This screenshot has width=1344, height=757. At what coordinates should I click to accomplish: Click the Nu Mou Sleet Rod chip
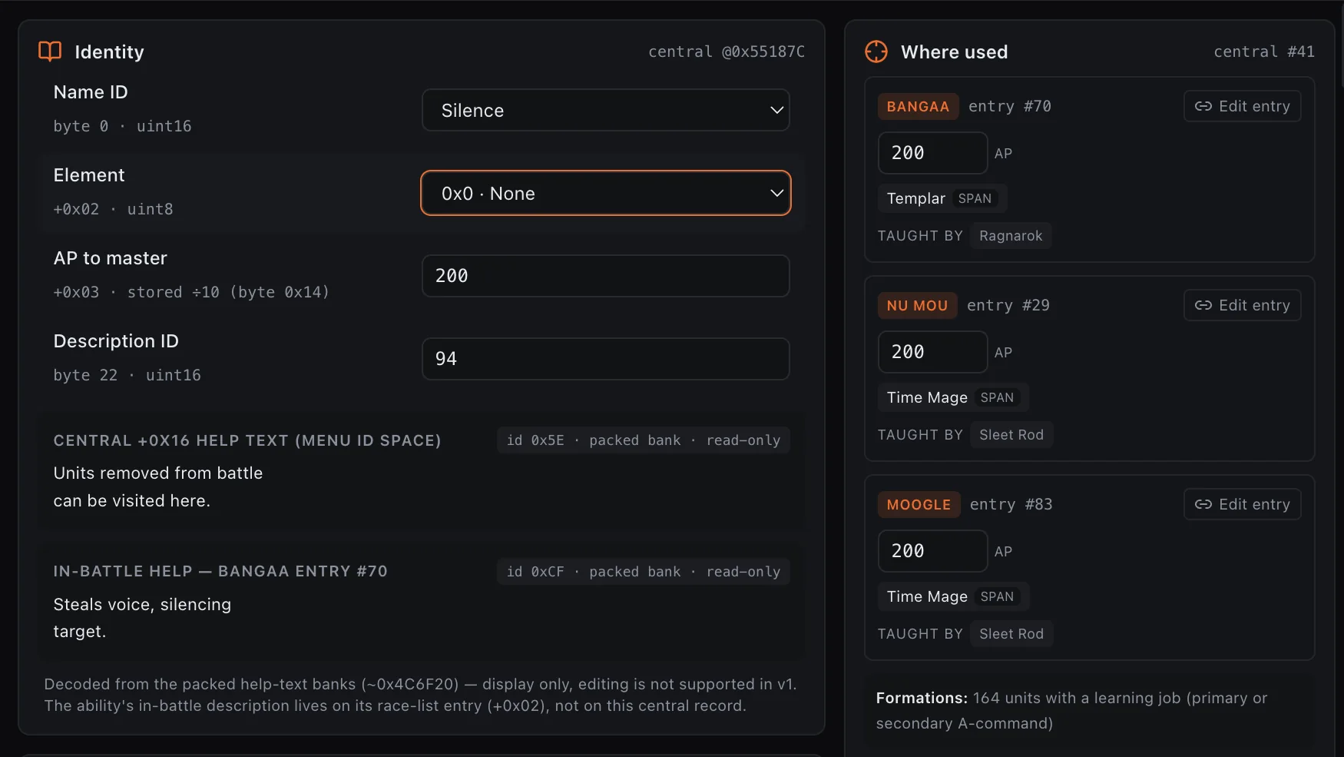(x=1011, y=435)
